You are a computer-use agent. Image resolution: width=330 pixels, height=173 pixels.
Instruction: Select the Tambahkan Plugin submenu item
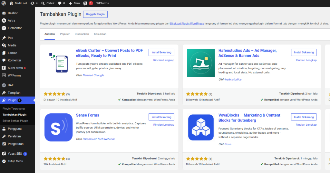tap(15, 115)
